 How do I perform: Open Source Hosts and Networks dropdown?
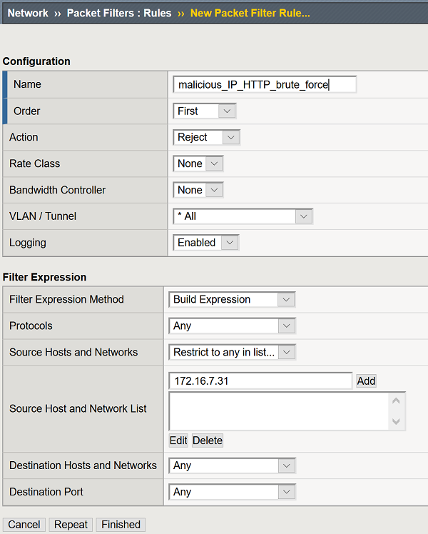(x=232, y=353)
